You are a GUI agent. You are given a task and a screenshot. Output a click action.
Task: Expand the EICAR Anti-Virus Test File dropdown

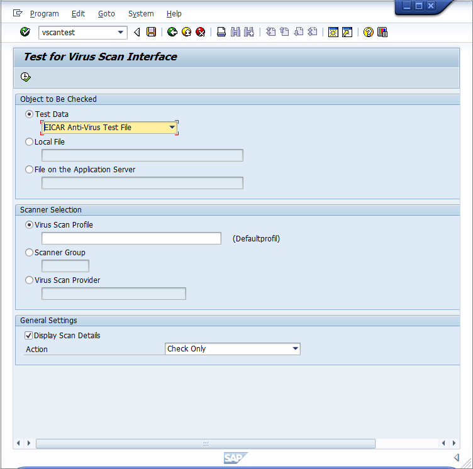pos(172,128)
